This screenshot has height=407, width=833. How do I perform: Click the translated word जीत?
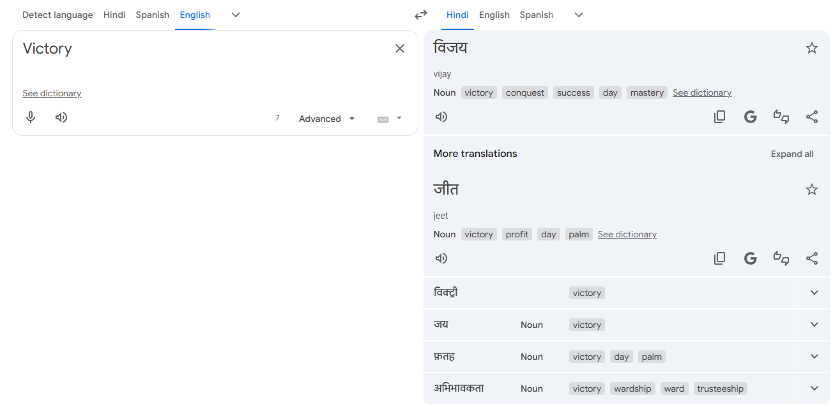click(x=446, y=189)
